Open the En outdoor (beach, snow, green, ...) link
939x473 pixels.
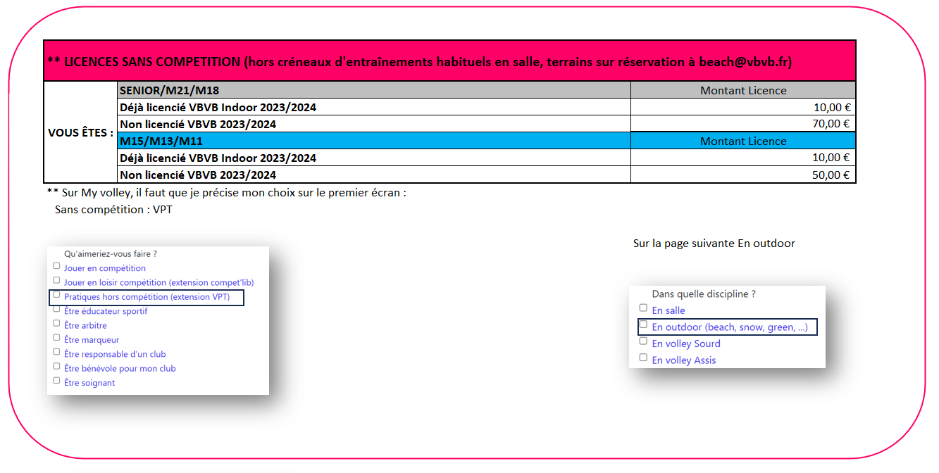730,327
